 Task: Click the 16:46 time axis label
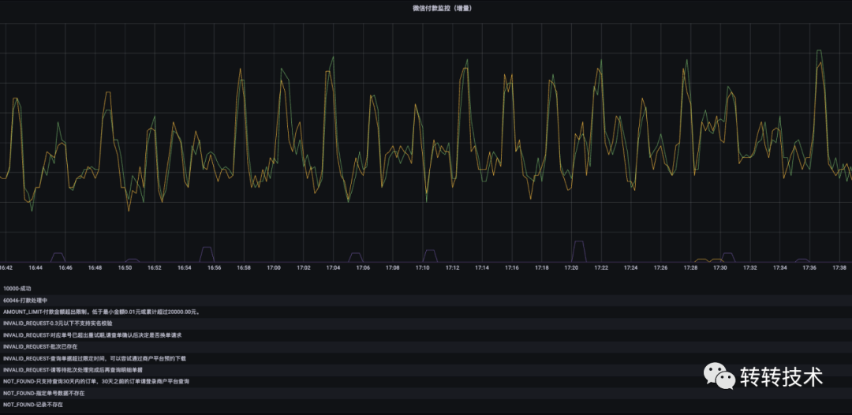pyautogui.click(x=65, y=267)
